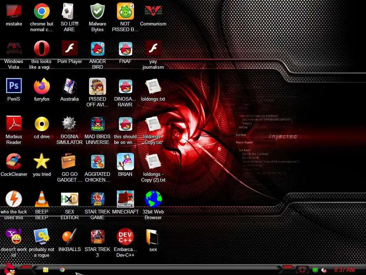Select the open folder icon at grid's end
366x275 pixels.
tap(152, 237)
